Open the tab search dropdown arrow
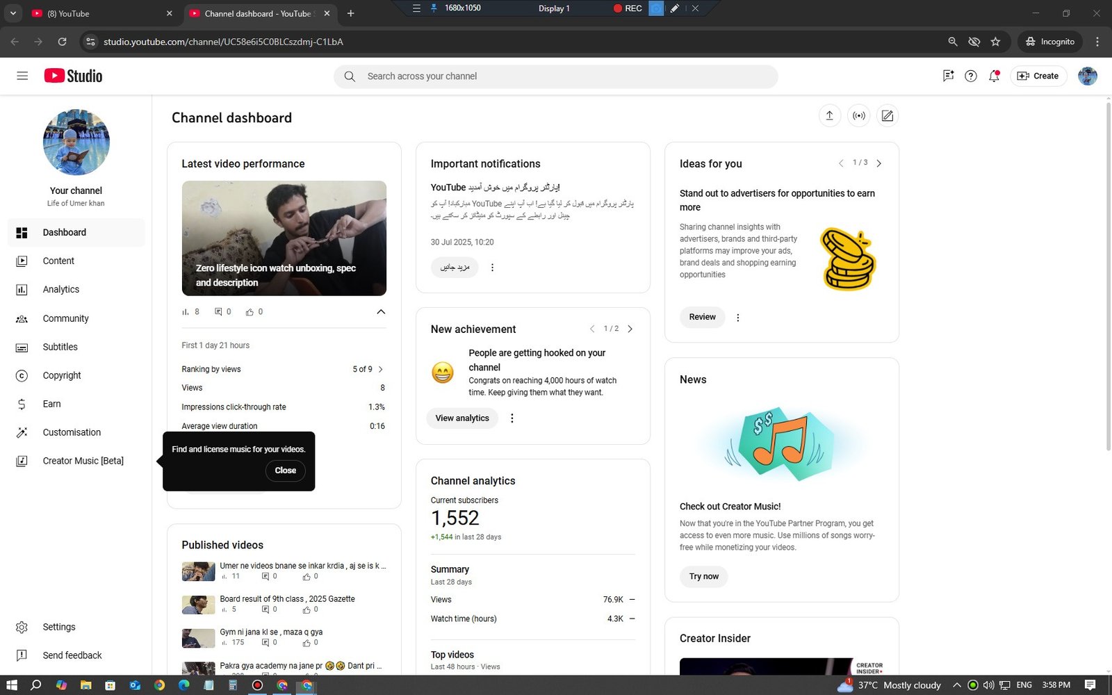This screenshot has height=695, width=1112. point(13,13)
